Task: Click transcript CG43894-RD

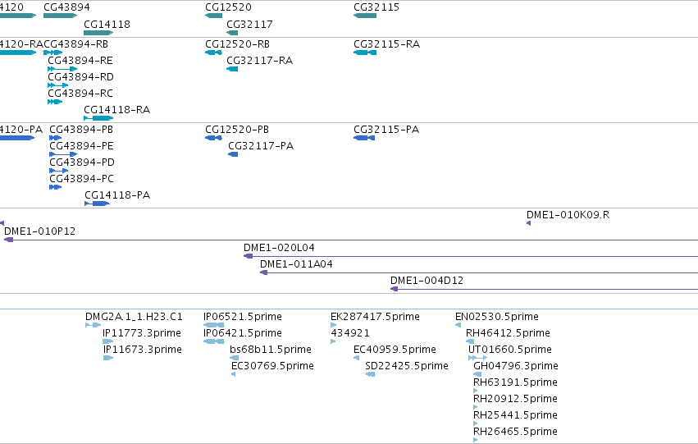Action: pyautogui.click(x=58, y=85)
